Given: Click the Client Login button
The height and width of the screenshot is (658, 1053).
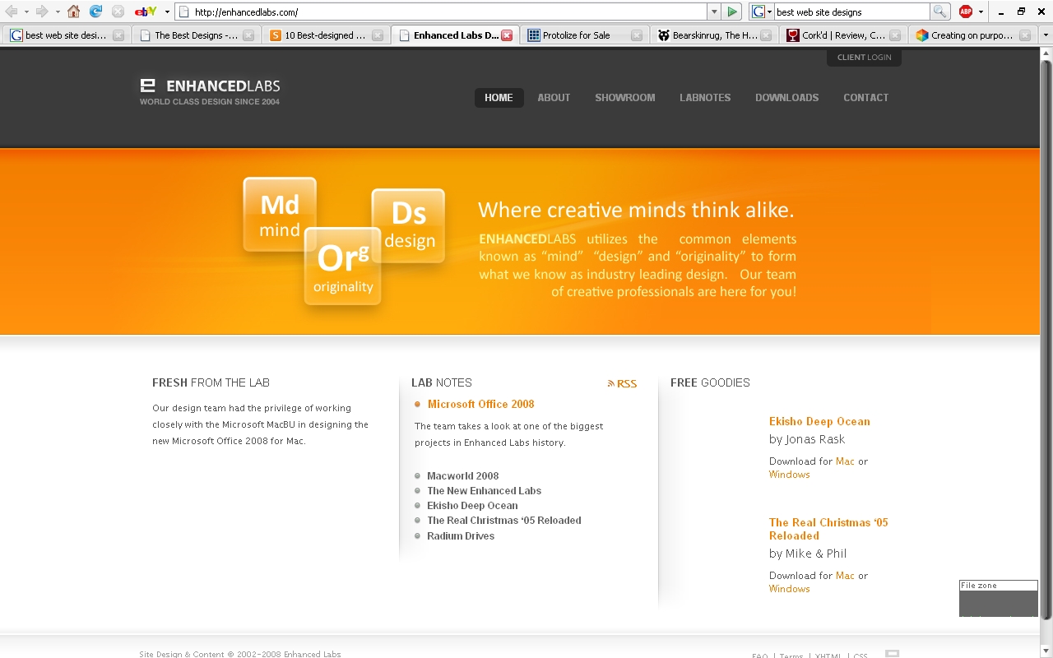Looking at the screenshot, I should 864,58.
